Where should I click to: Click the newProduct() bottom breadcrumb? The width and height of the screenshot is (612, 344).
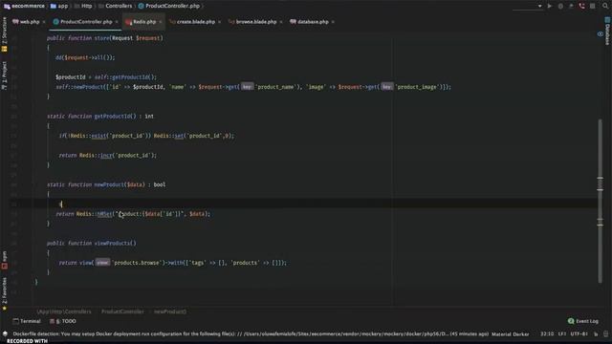(170, 312)
